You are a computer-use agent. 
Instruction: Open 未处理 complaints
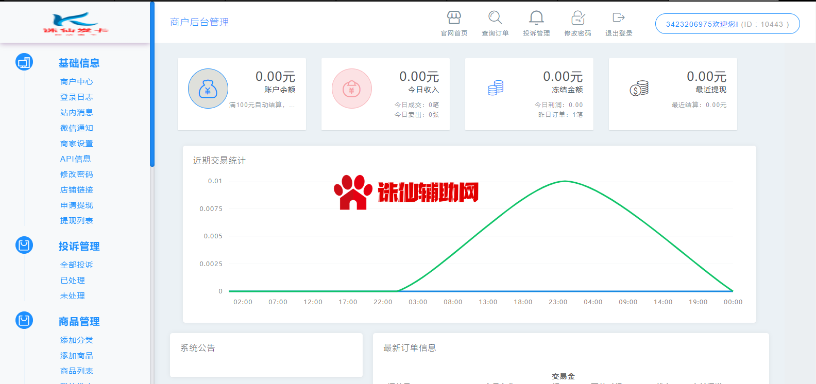pos(72,296)
